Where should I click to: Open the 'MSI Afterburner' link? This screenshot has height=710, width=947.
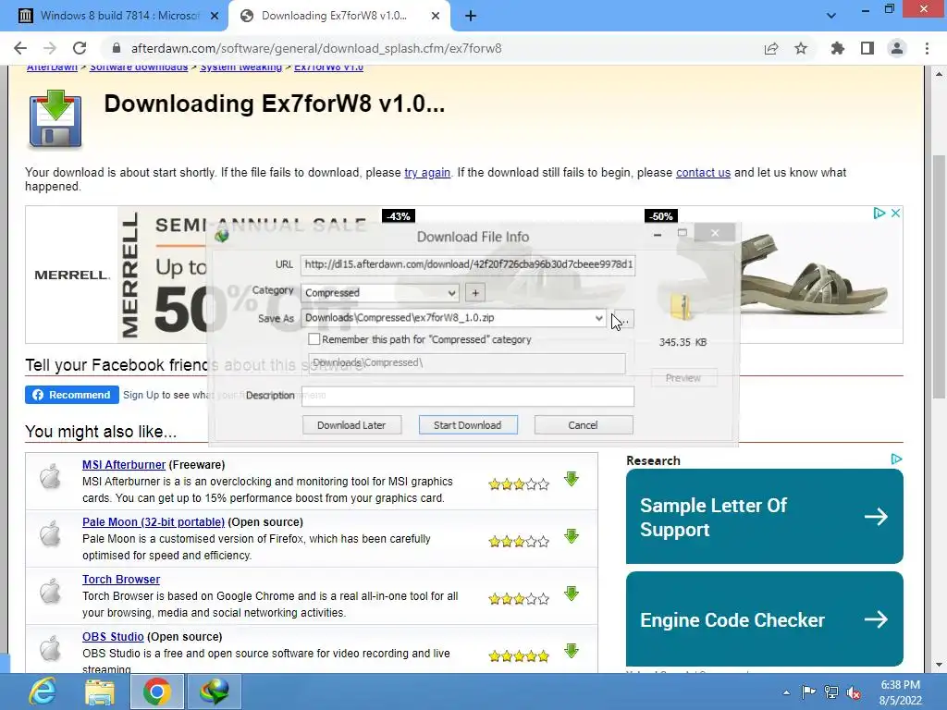pos(124,465)
